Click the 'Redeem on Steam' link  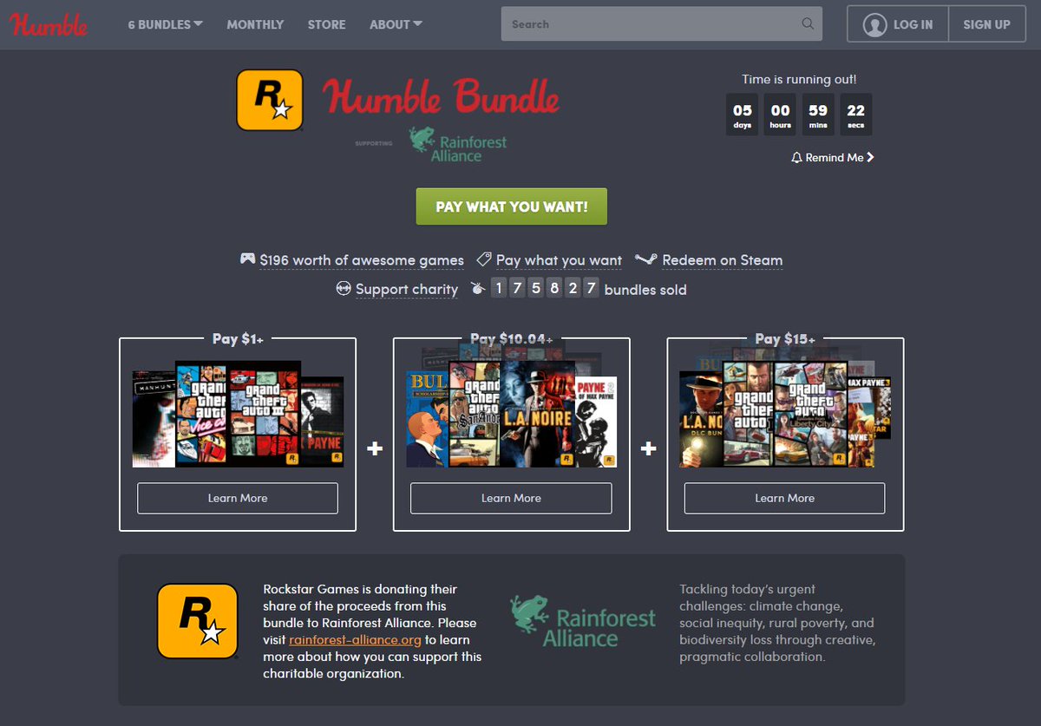click(x=723, y=260)
